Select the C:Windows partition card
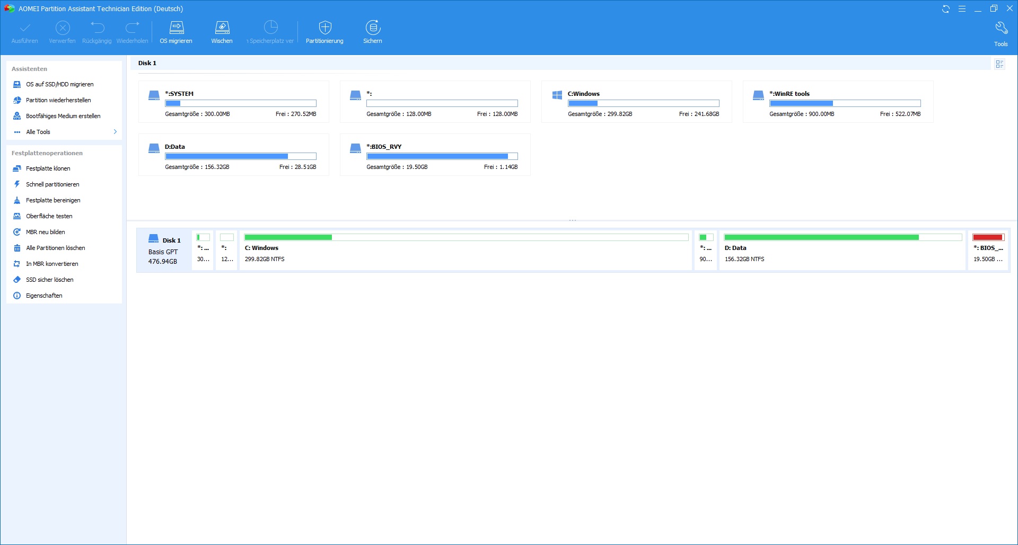This screenshot has width=1018, height=545. click(x=637, y=102)
